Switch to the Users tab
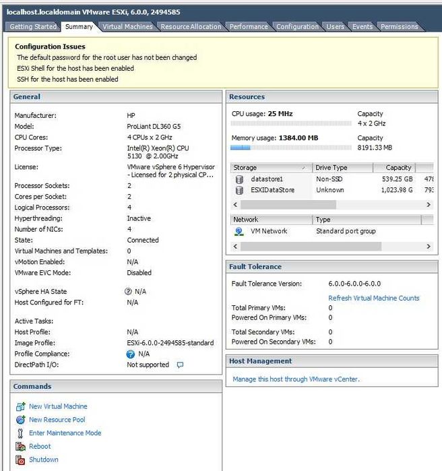442x471 pixels. (x=335, y=27)
